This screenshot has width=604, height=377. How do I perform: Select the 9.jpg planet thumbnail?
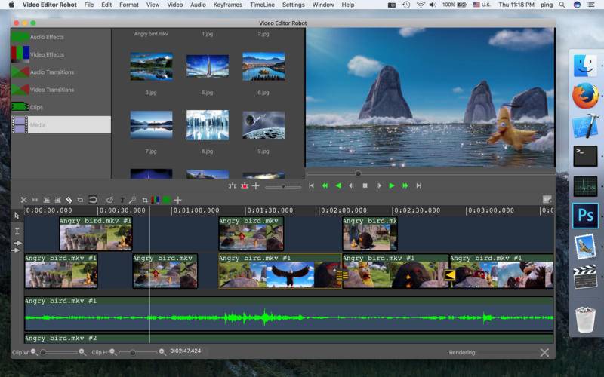point(263,124)
